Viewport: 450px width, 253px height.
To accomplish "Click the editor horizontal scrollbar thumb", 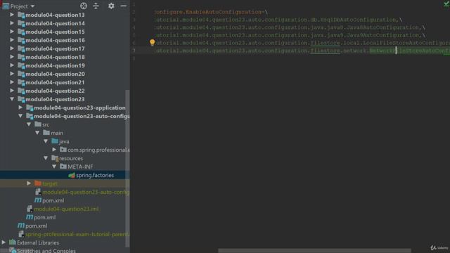I will click(314, 251).
